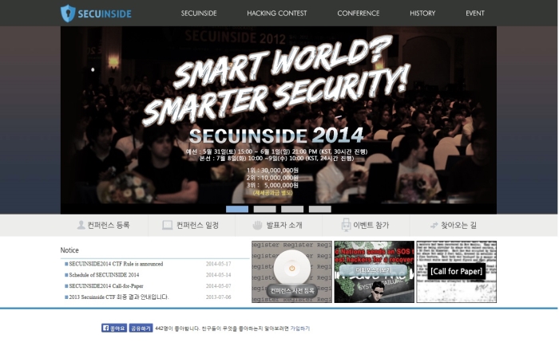The image size is (559, 342).
Task: Select the first highlighted slide indicator
Action: (237, 209)
